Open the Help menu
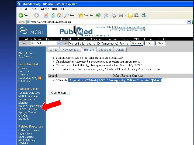The width and height of the screenshot is (194, 145). coord(62,9)
